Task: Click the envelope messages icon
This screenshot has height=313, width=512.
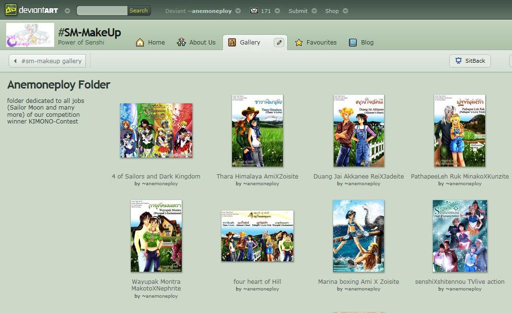Action: 254,11
